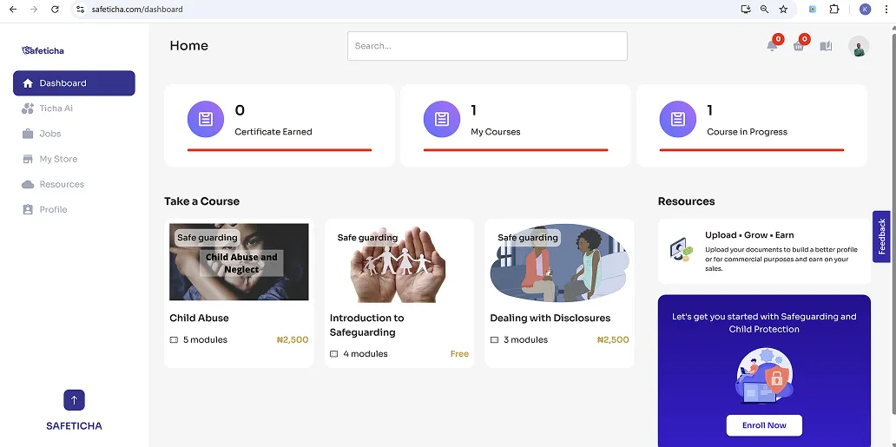Click the "4 modules" text
Image resolution: width=896 pixels, height=447 pixels.
[366, 354]
